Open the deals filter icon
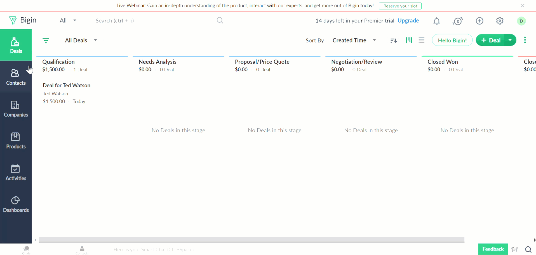The height and width of the screenshot is (255, 536). [x=46, y=41]
